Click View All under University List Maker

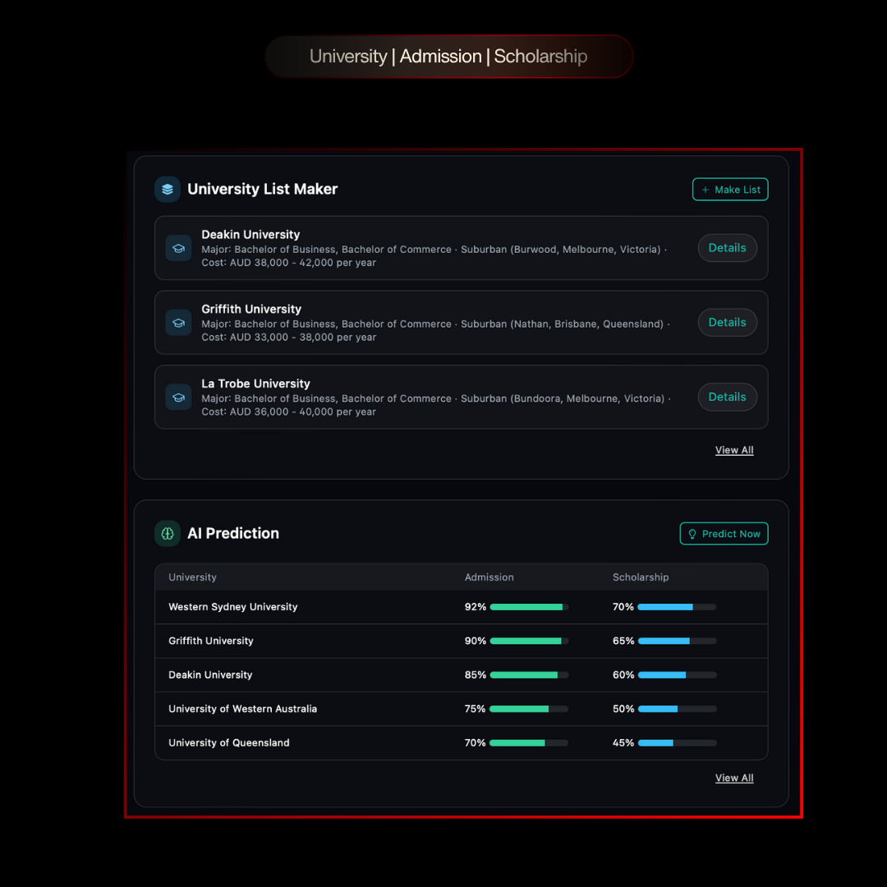[733, 450]
